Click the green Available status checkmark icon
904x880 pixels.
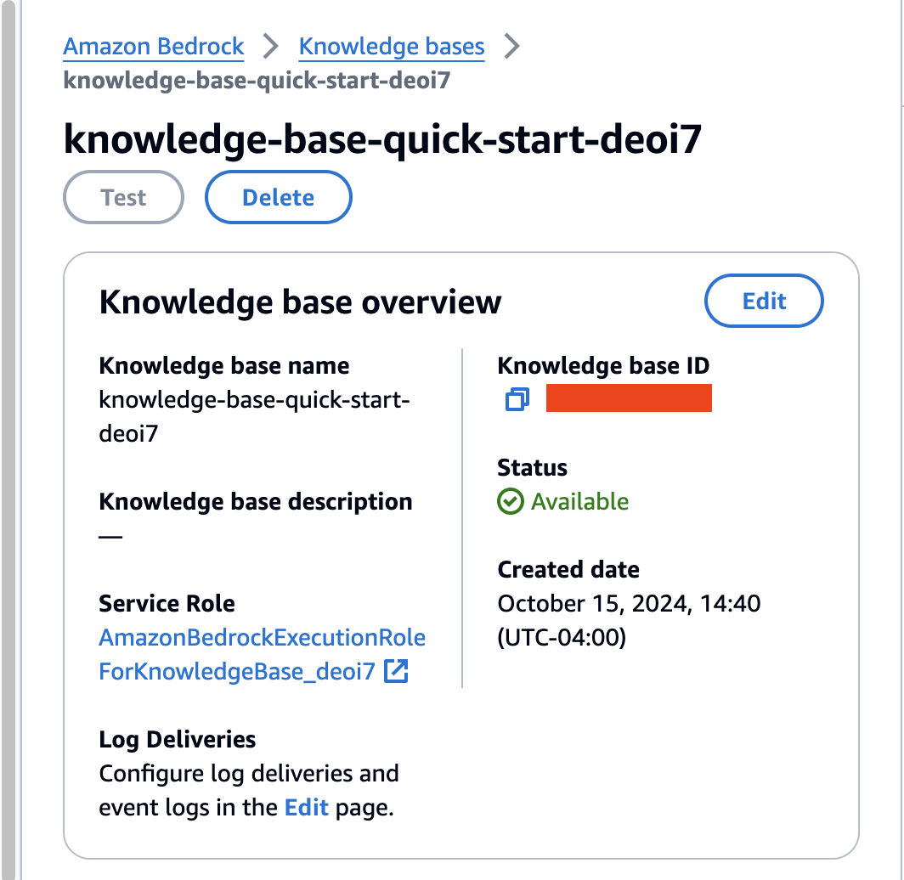[510, 502]
